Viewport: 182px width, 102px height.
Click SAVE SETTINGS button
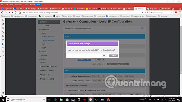coord(98,64)
